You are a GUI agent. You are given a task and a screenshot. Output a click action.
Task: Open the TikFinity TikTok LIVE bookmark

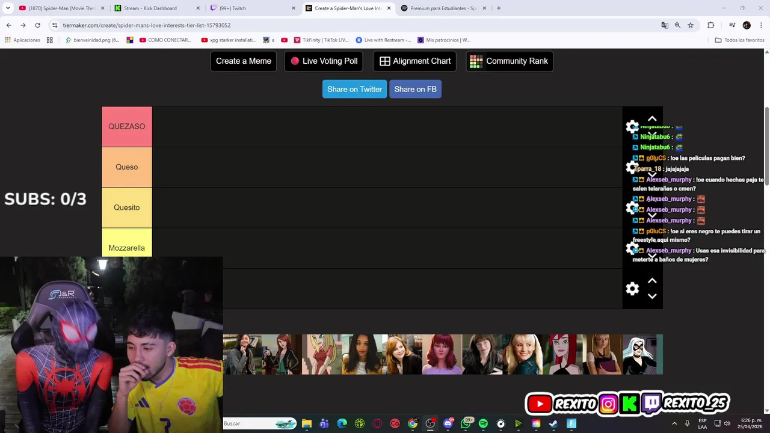pyautogui.click(x=321, y=40)
